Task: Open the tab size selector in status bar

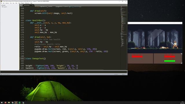Action: 116,74
